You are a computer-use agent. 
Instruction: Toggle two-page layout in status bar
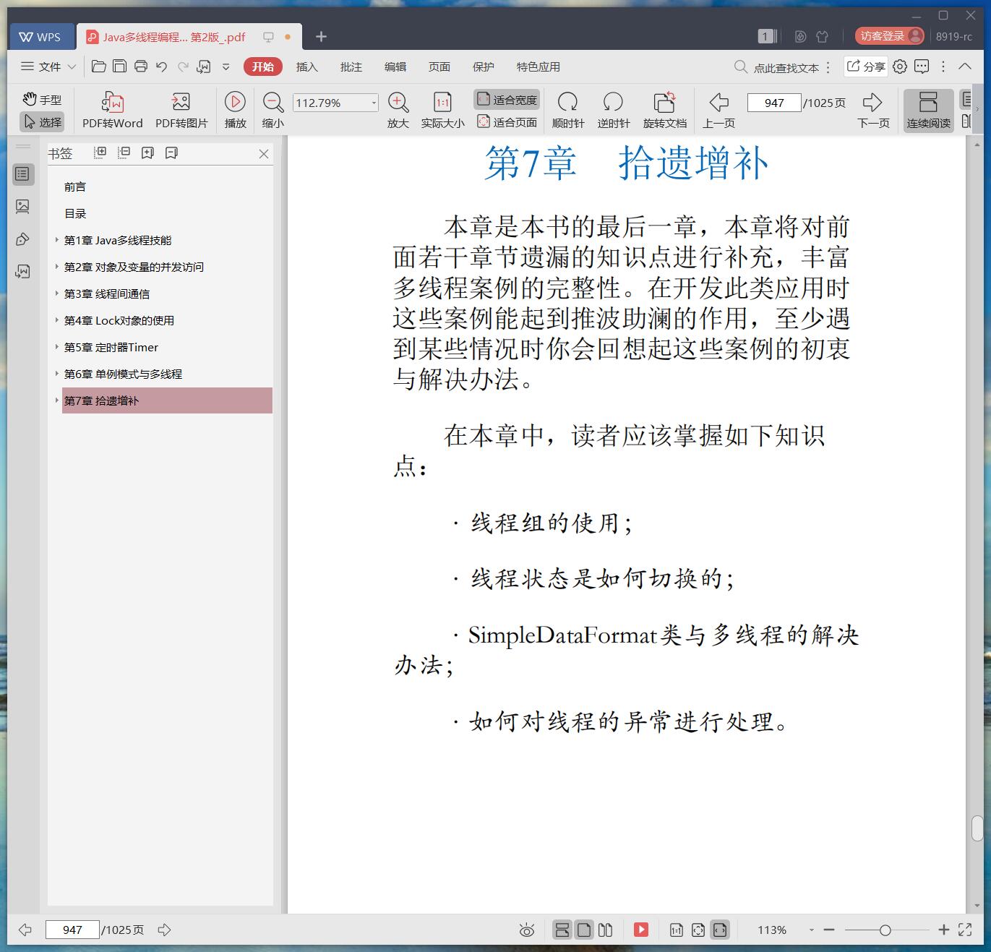click(x=606, y=930)
